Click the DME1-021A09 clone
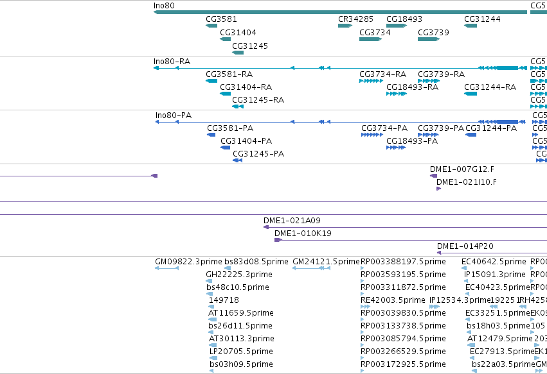Viewport: 547px width, 374px height. coord(405,227)
